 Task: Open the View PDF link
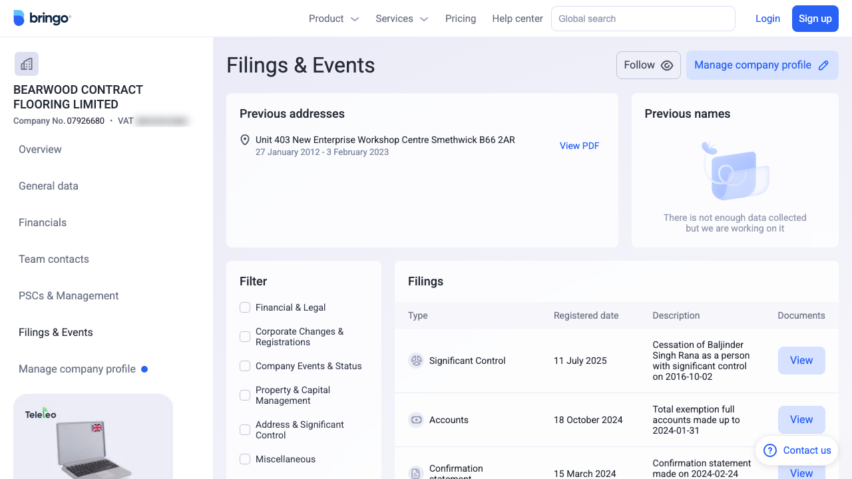click(x=579, y=146)
